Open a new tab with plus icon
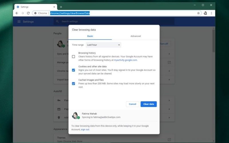The height and width of the screenshot is (143, 229). click(61, 7)
